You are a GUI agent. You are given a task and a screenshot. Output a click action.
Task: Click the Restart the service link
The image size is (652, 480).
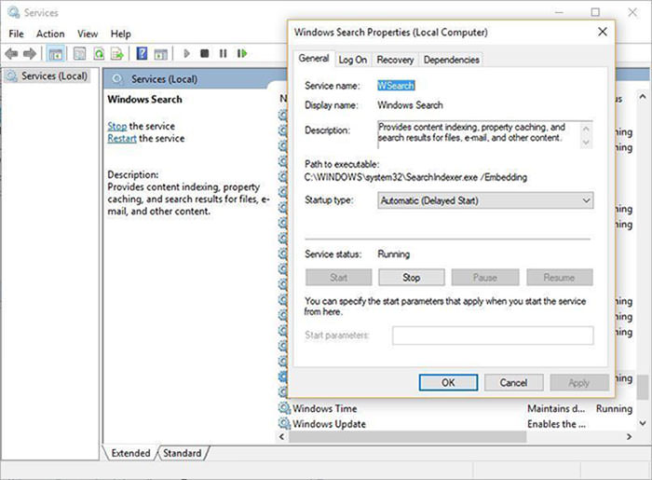[x=122, y=138]
